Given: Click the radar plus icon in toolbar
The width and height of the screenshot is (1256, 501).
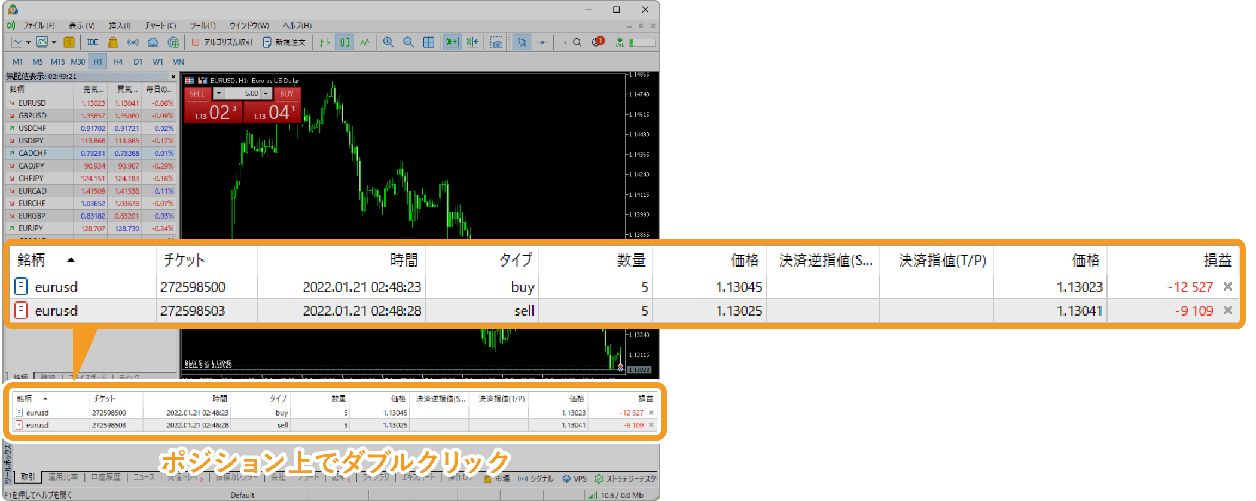Looking at the screenshot, I should click(173, 42).
